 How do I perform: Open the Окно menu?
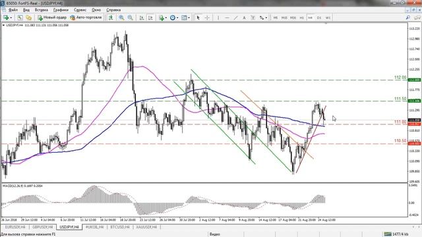pos(96,10)
